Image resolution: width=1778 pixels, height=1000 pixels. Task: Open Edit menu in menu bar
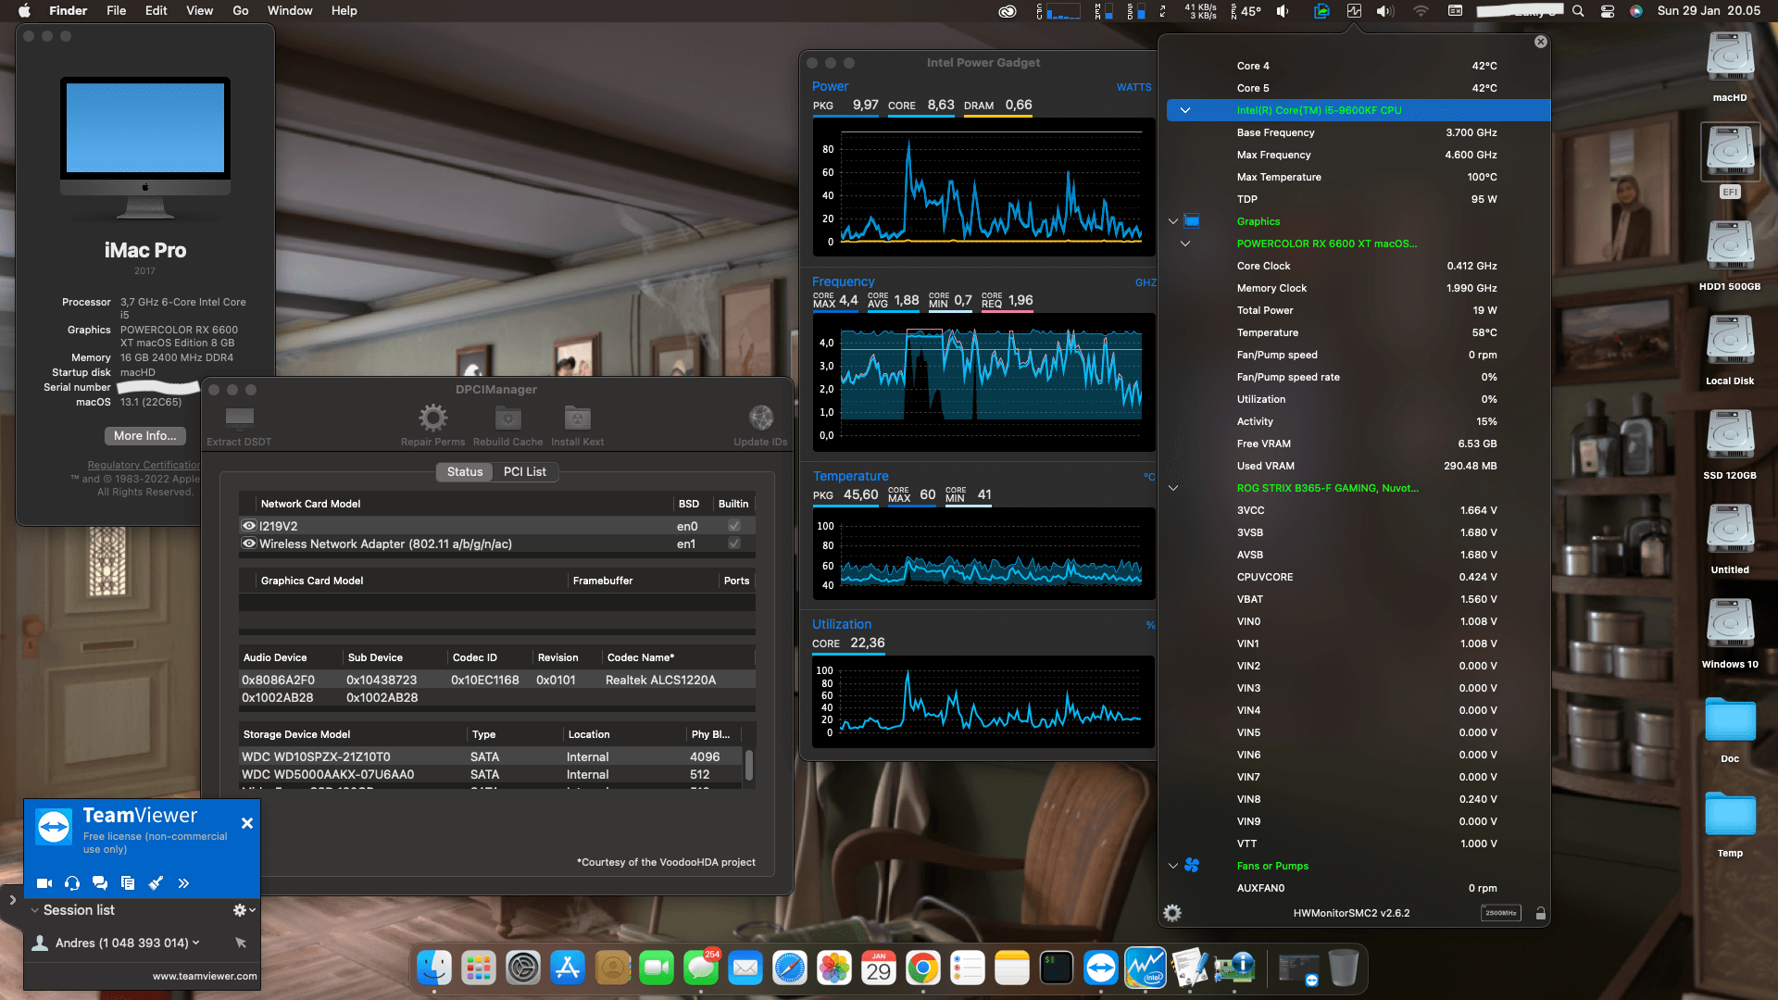coord(157,11)
